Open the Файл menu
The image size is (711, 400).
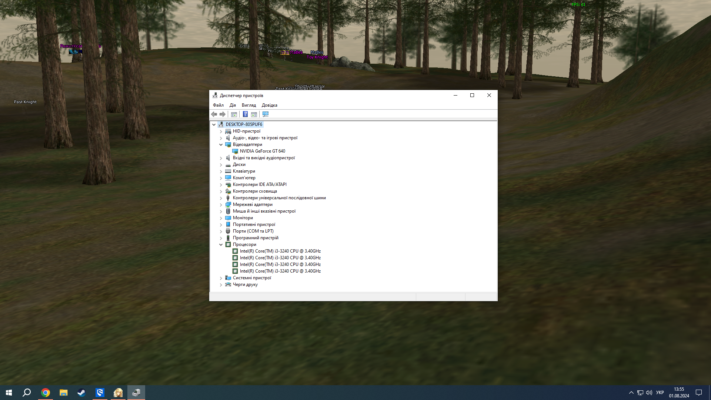218,105
